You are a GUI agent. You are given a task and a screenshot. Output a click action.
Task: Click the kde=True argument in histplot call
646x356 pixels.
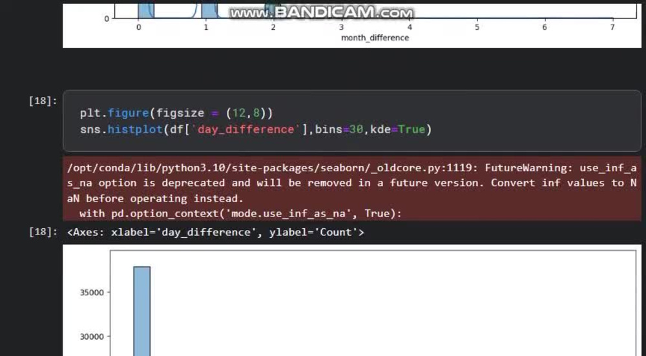point(397,129)
